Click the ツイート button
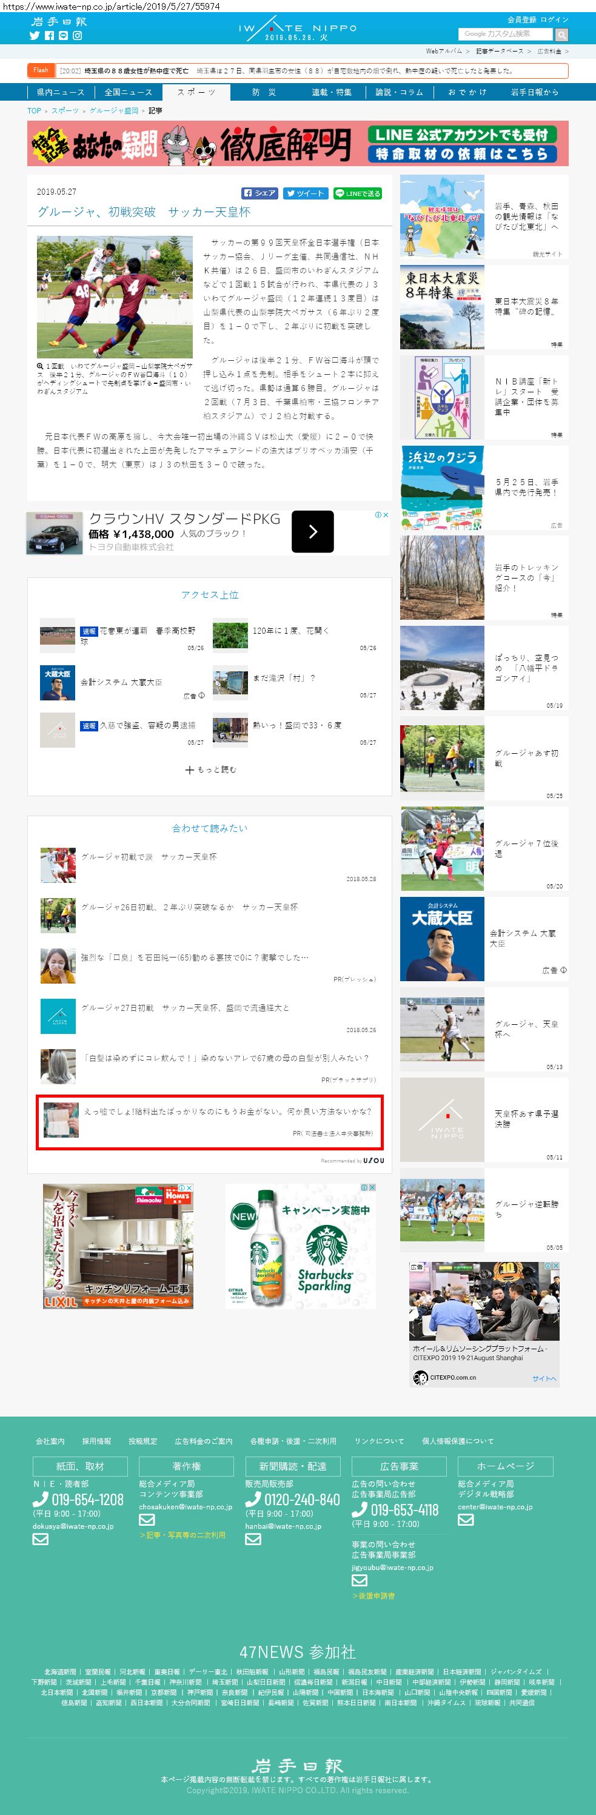596x1815 pixels. click(x=305, y=193)
